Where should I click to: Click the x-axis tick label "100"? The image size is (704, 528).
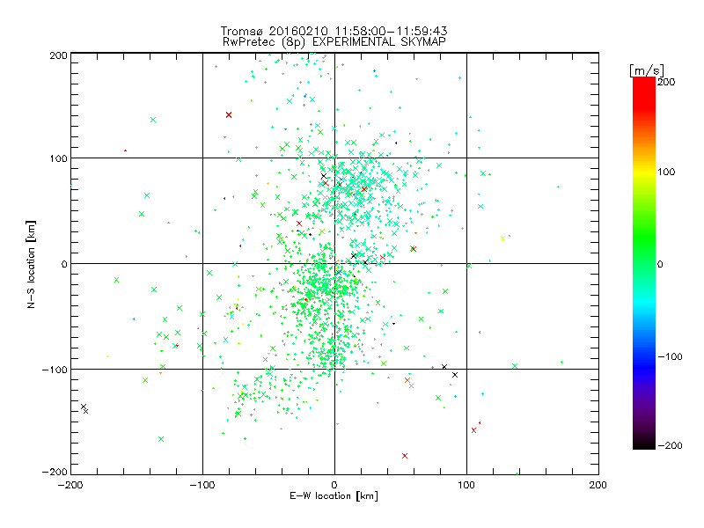pyautogui.click(x=466, y=485)
